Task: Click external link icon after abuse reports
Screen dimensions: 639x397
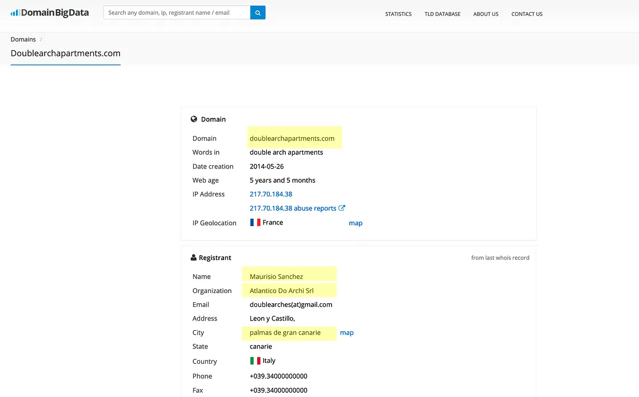Action: coord(342,208)
